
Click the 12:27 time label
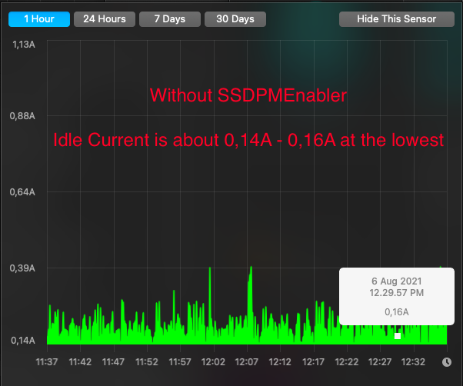(x=380, y=362)
